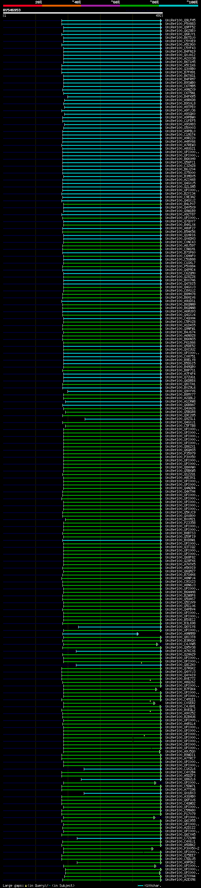Select hit UniRef100_A6RU93
The height and width of the screenshot is (888, 201).
(x=180, y=311)
